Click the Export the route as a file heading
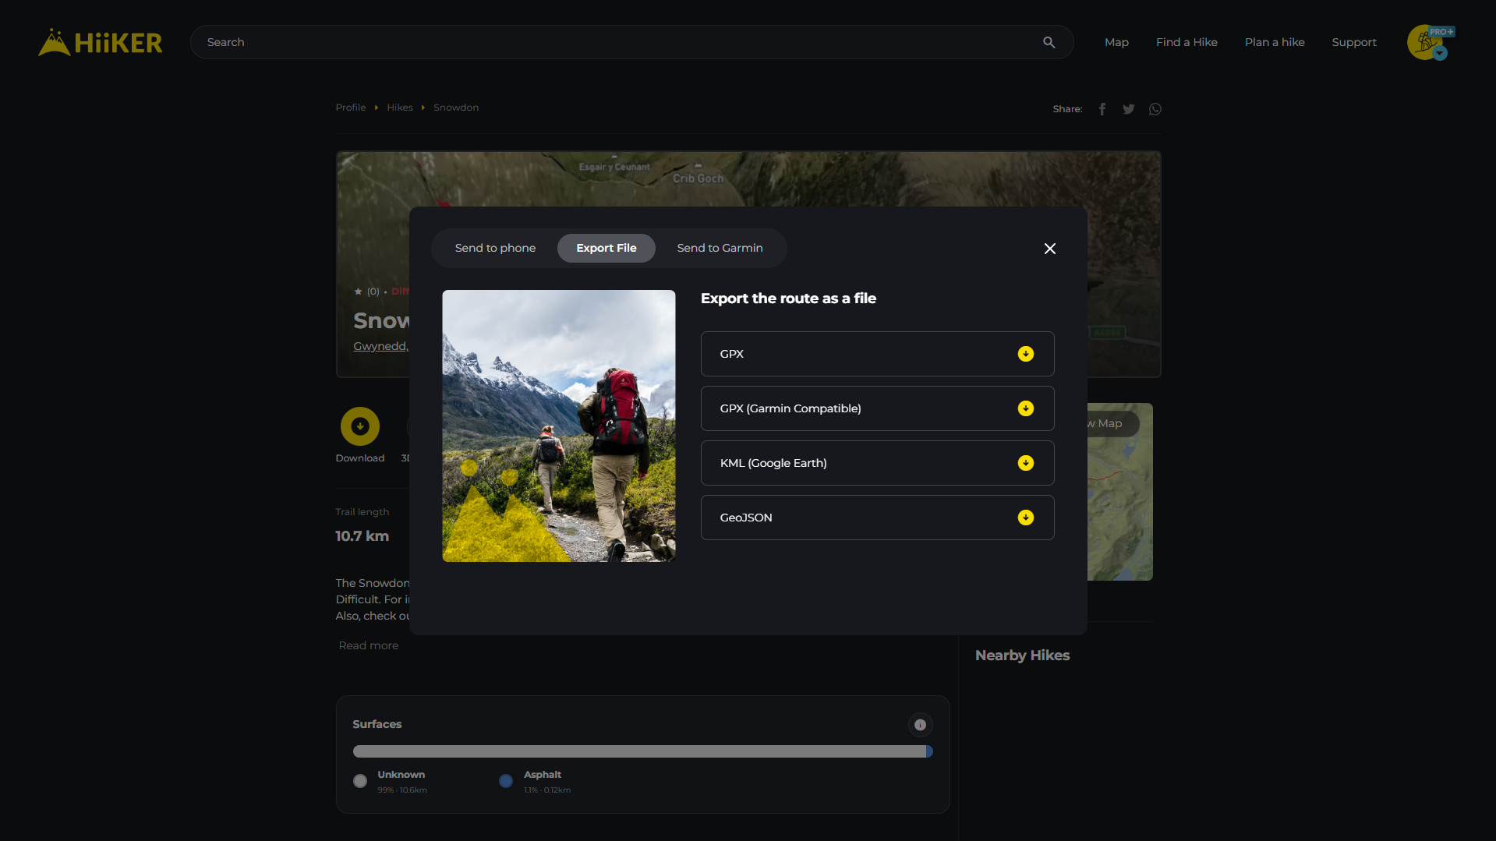1496x841 pixels. (x=788, y=299)
